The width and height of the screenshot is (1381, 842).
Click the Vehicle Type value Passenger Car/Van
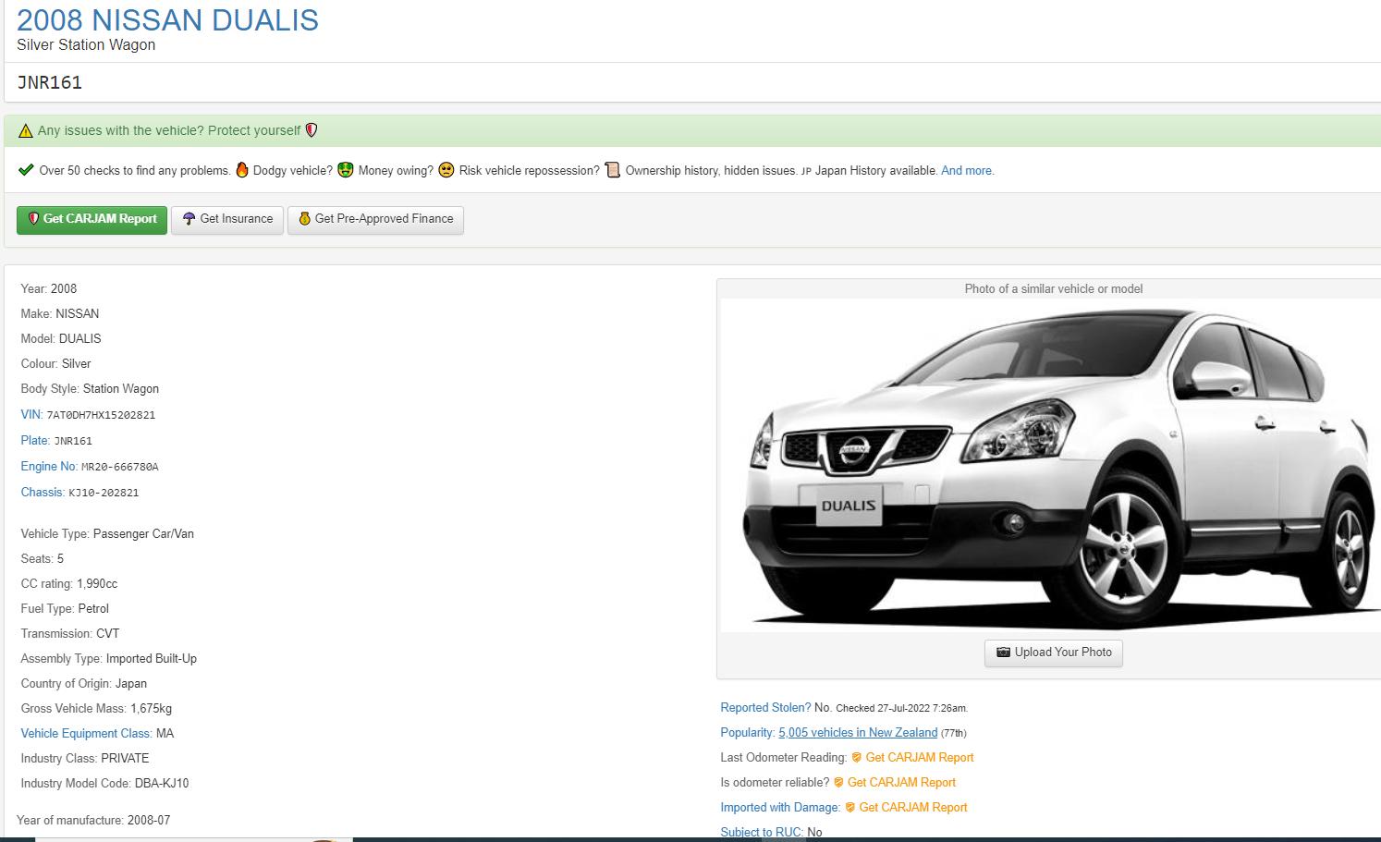pos(143,534)
